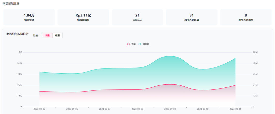Click the teal sales-amount peak above 2023-09-09
This screenshot has height=114, width=275.
coord(170,56)
